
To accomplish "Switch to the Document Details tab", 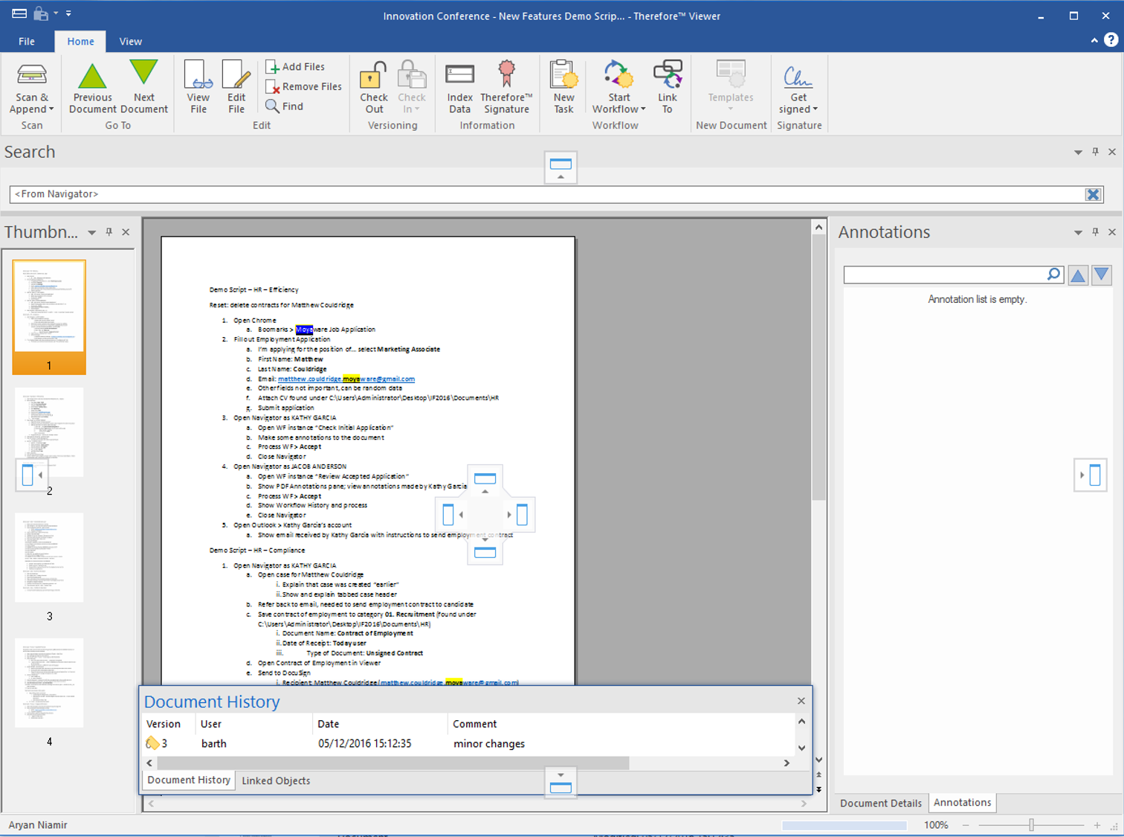I will pyautogui.click(x=881, y=803).
